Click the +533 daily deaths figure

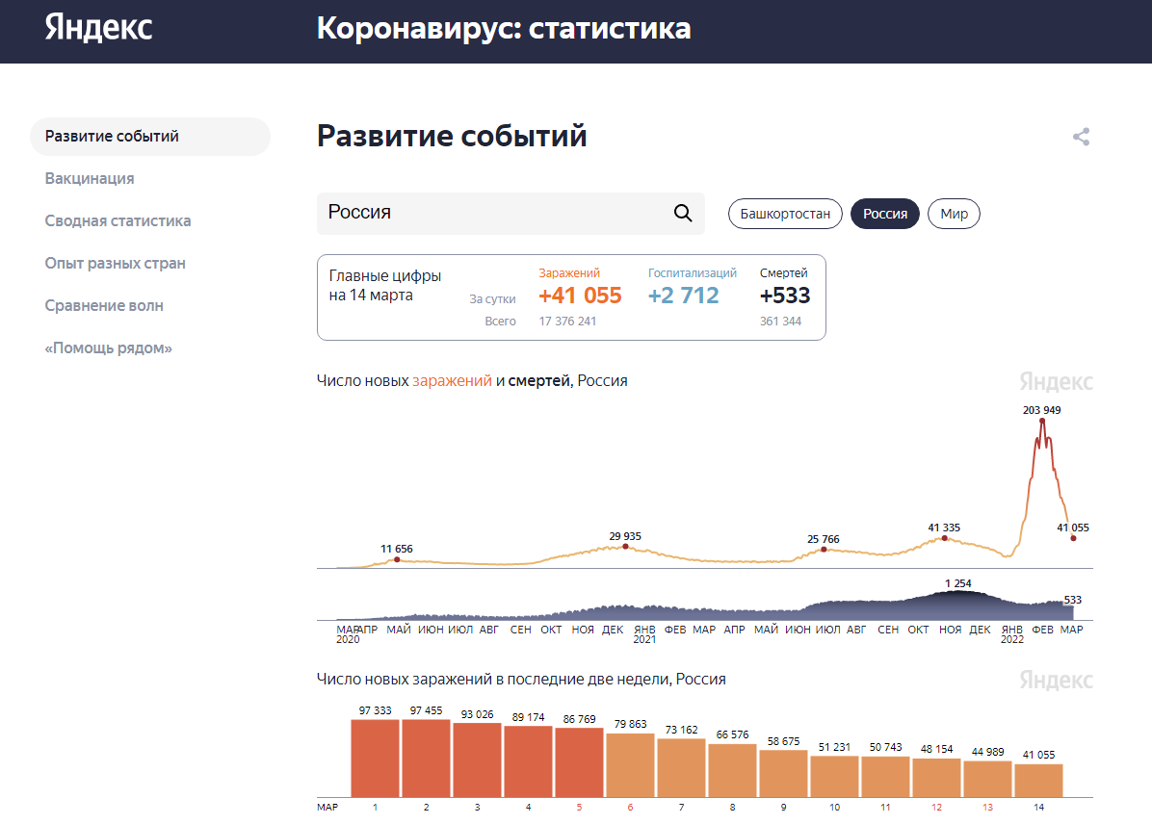click(785, 296)
